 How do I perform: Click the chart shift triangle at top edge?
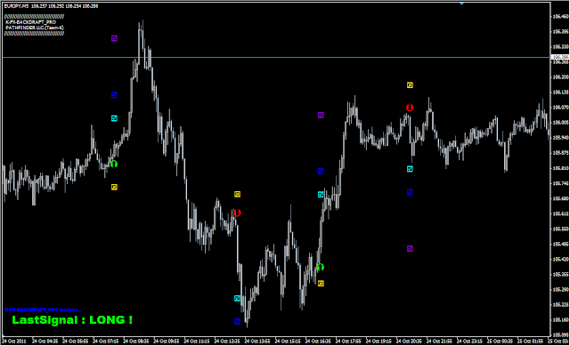coord(461,4)
